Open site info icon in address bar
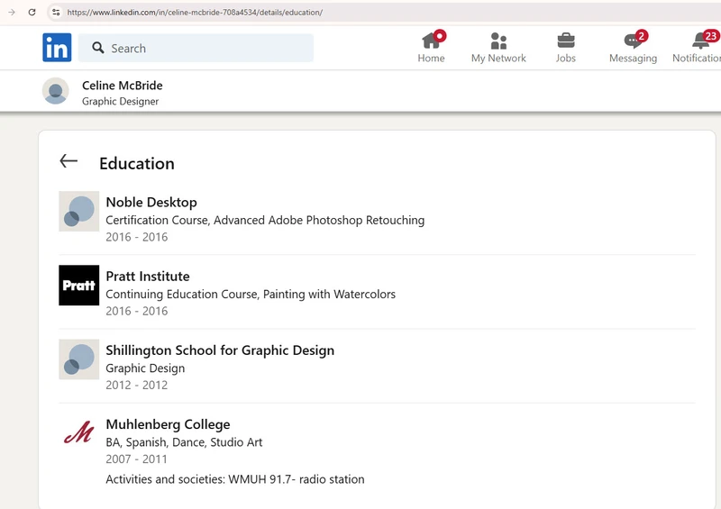 pyautogui.click(x=56, y=12)
